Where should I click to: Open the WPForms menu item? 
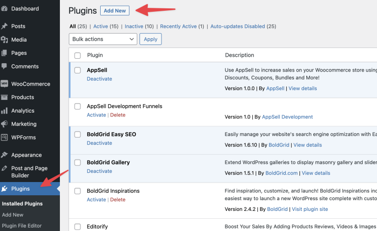click(24, 138)
